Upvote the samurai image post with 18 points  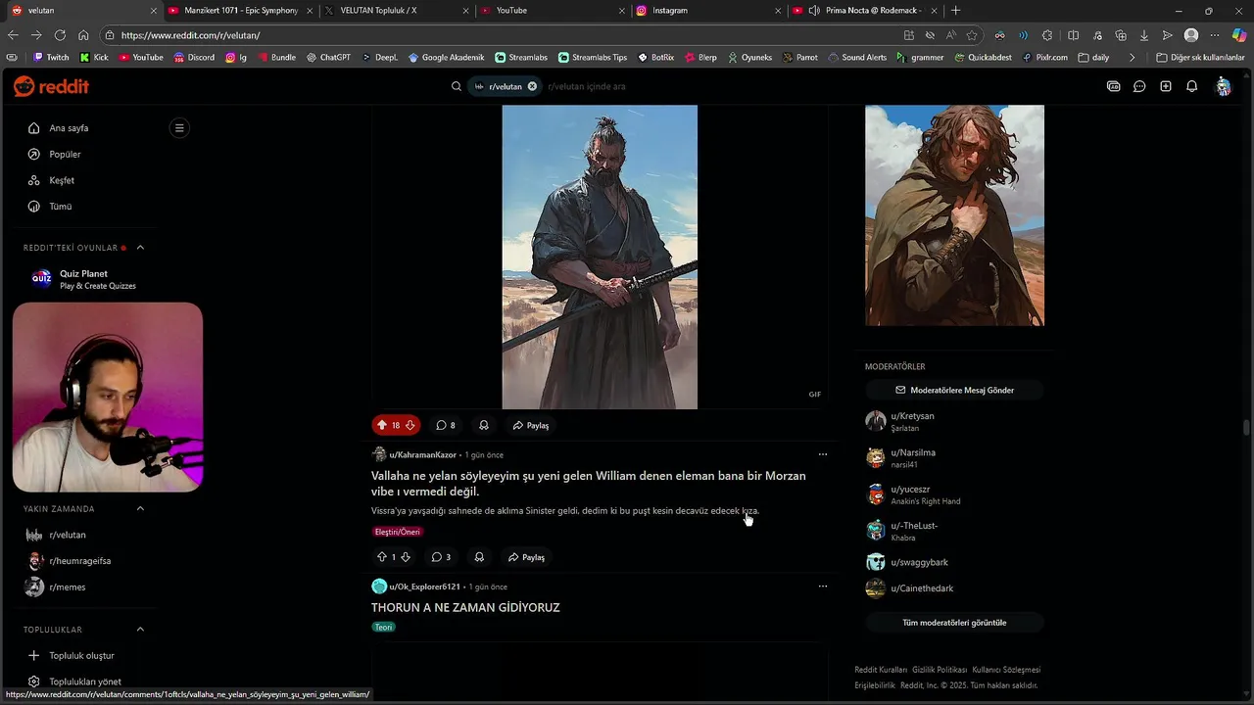pyautogui.click(x=382, y=425)
